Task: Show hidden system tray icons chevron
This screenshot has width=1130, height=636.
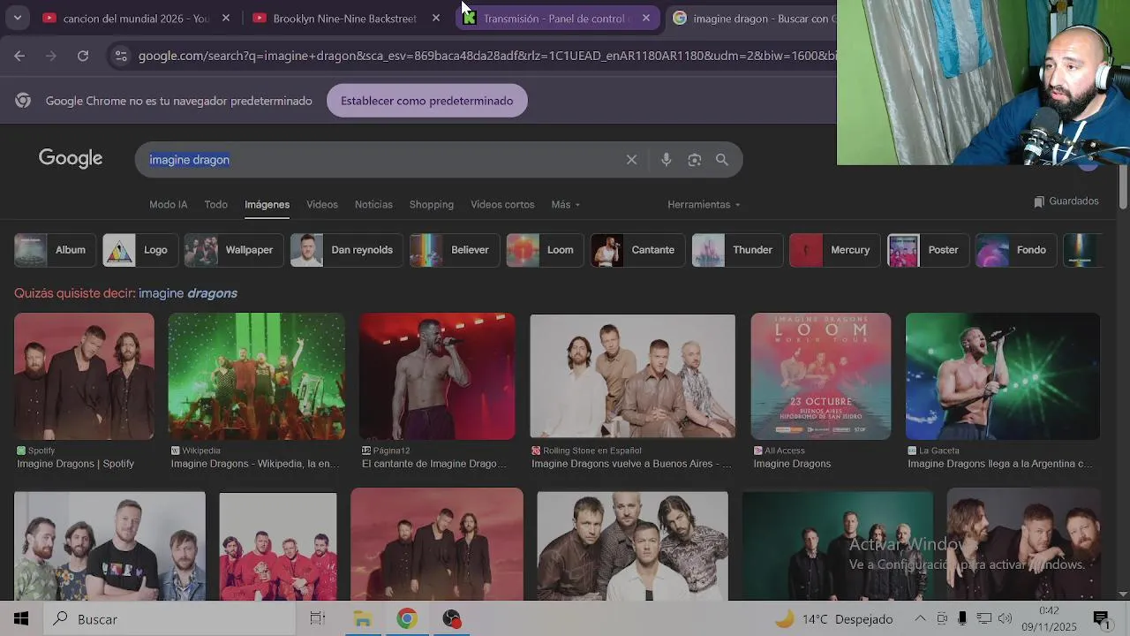Action: pos(920,619)
